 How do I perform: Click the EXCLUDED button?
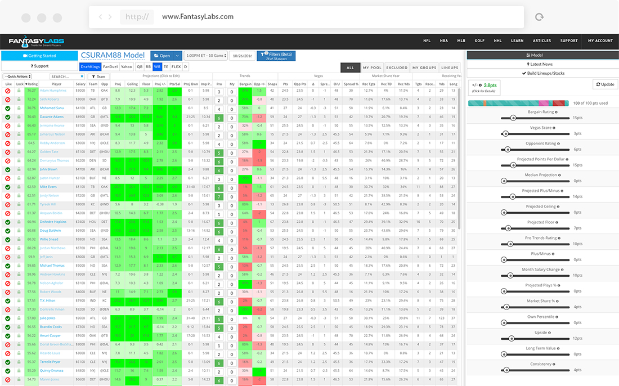[397, 68]
